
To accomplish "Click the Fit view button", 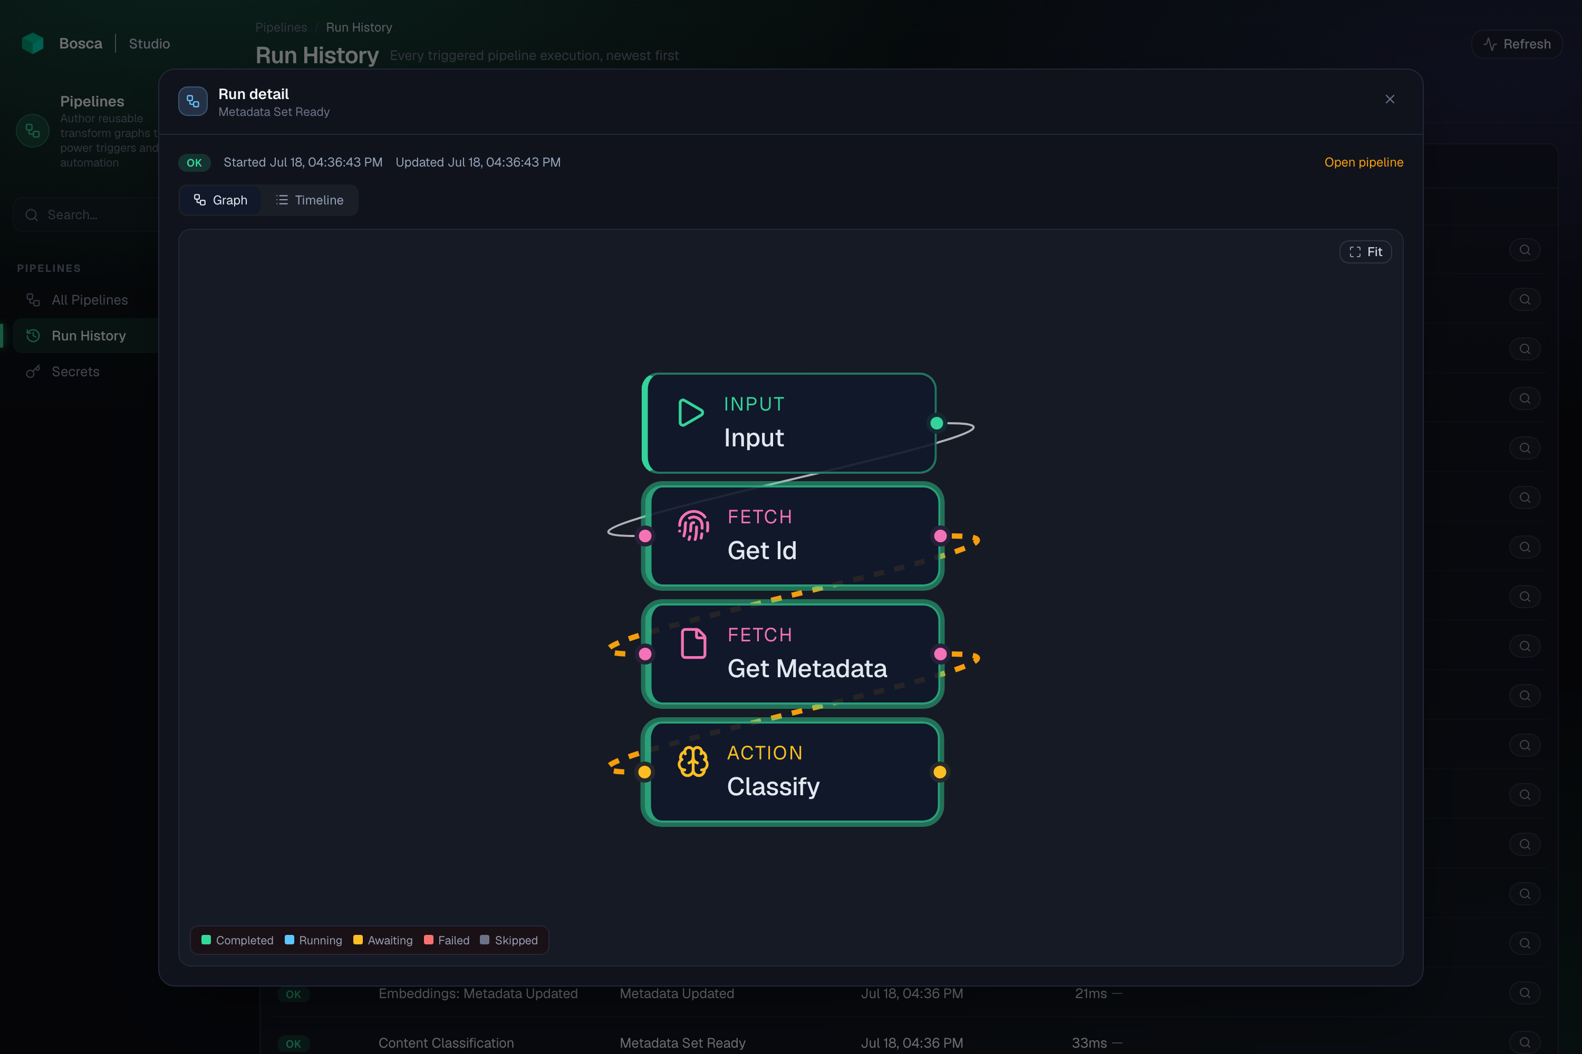I will pyautogui.click(x=1365, y=252).
